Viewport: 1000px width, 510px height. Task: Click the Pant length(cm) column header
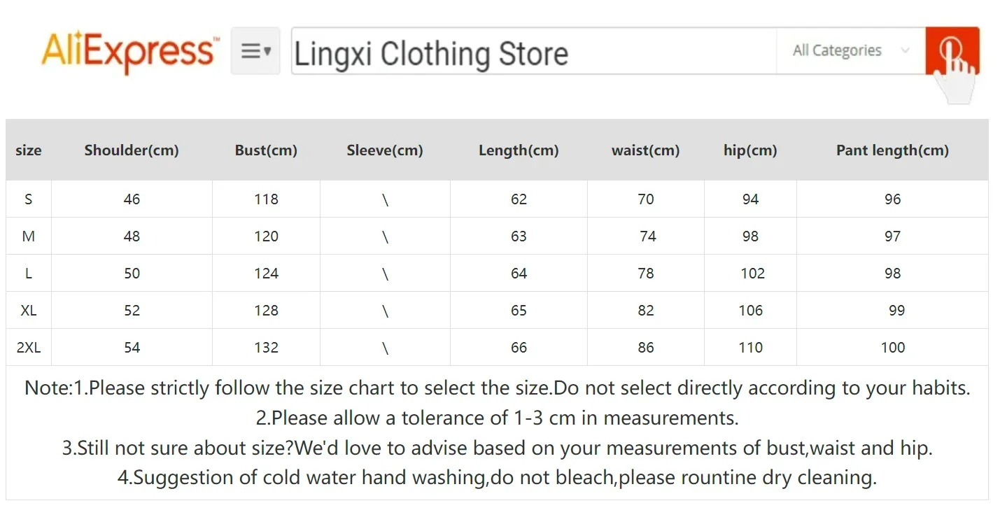point(892,150)
